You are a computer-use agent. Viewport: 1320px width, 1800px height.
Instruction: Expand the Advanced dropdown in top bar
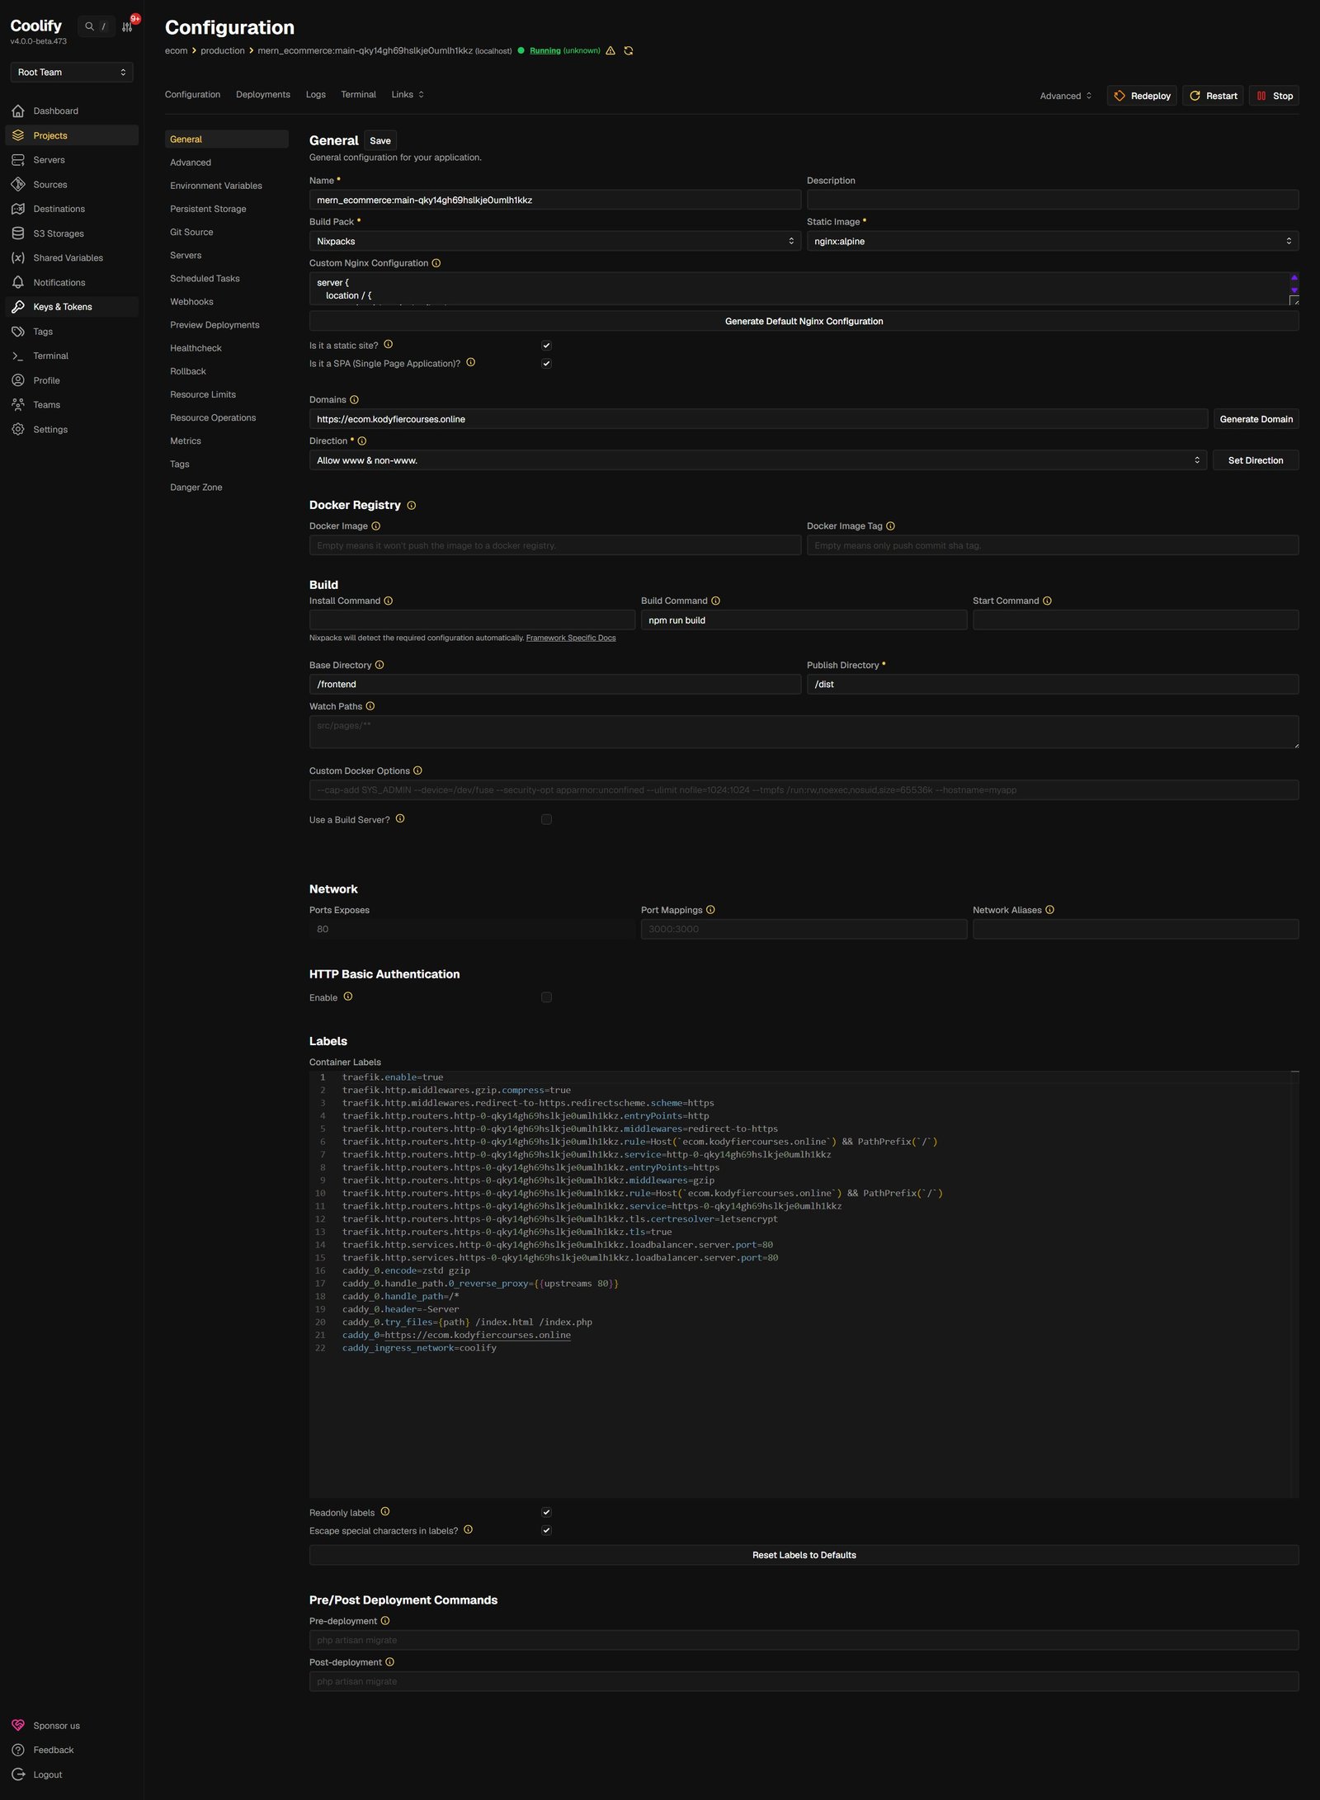(1066, 96)
